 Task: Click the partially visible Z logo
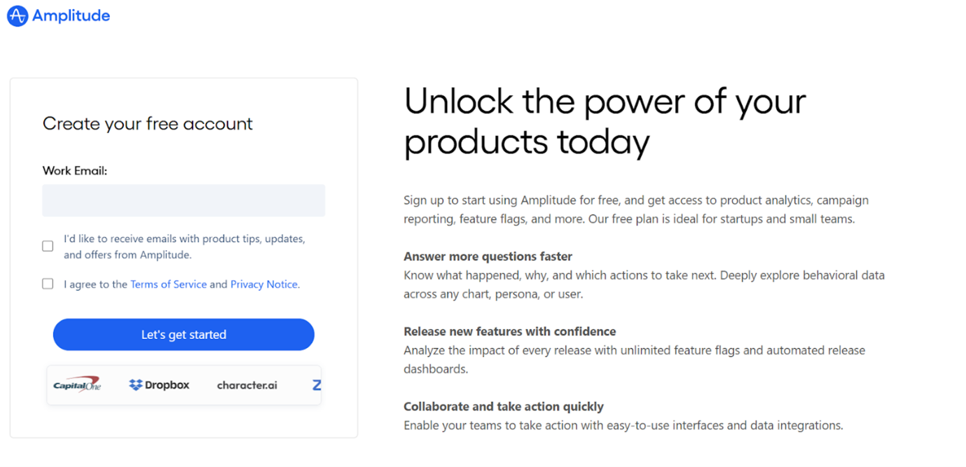[x=317, y=385]
